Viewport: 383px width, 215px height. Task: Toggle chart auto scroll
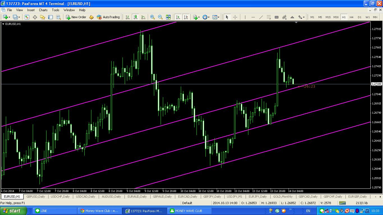coord(178,17)
